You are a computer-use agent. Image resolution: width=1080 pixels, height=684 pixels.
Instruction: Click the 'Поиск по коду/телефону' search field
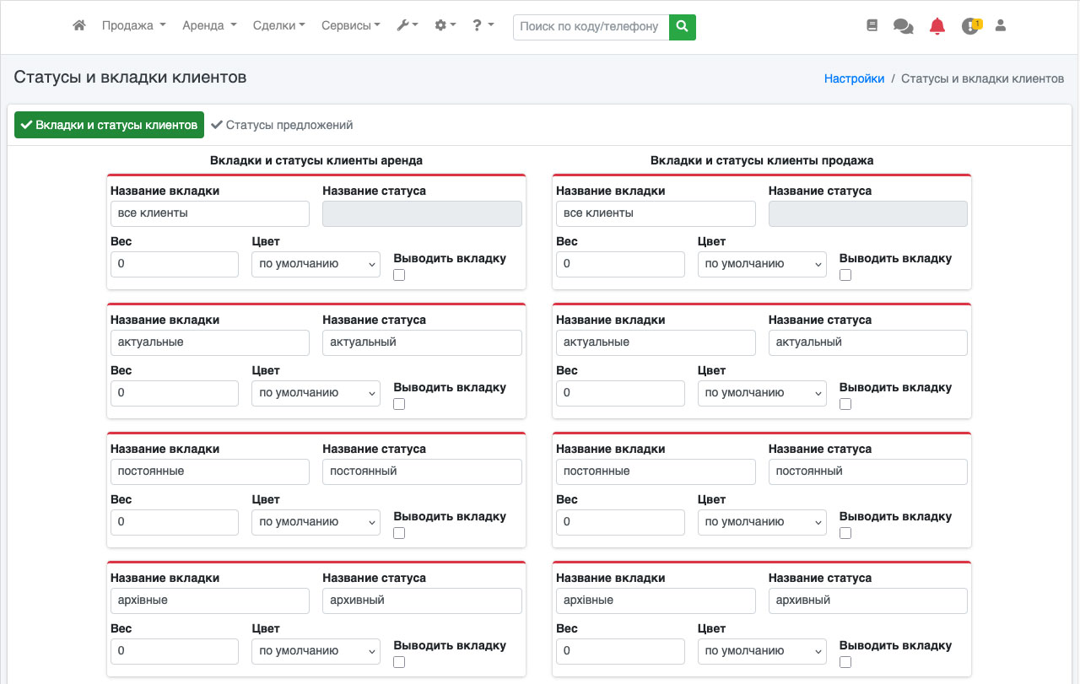[591, 27]
